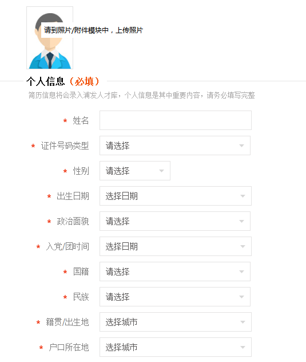Click the 姓名 text input field
The image size is (306, 362).
pyautogui.click(x=176, y=120)
